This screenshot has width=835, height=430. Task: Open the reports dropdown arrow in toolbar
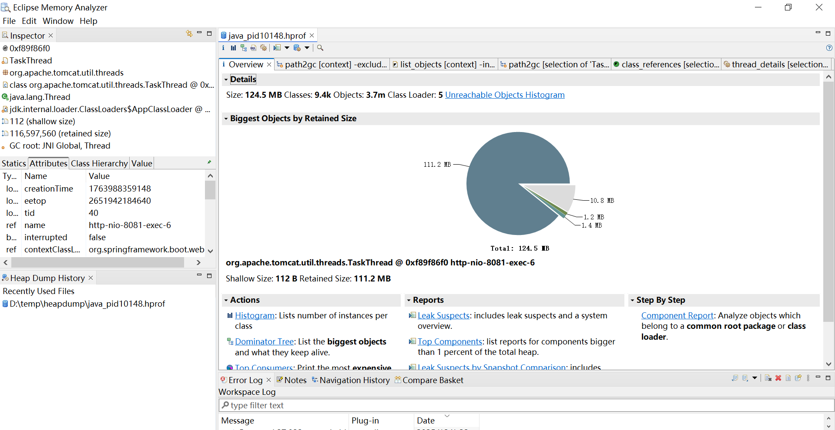point(287,48)
